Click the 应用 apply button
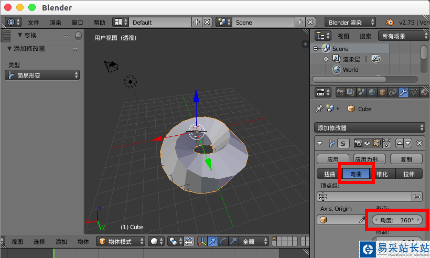430x258 pixels. (333, 159)
